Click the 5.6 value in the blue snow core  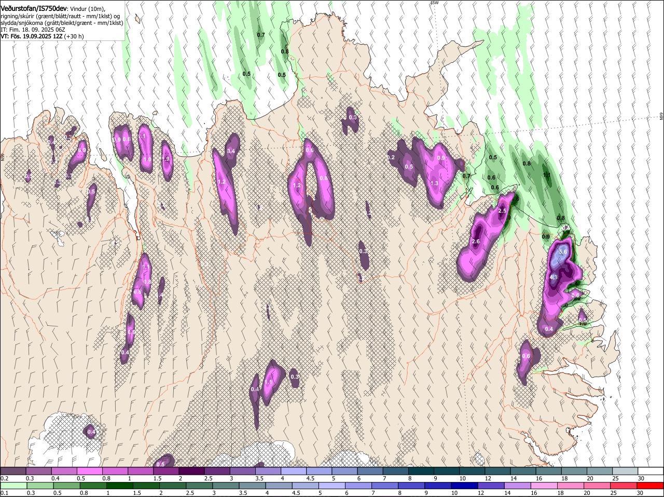point(563,252)
